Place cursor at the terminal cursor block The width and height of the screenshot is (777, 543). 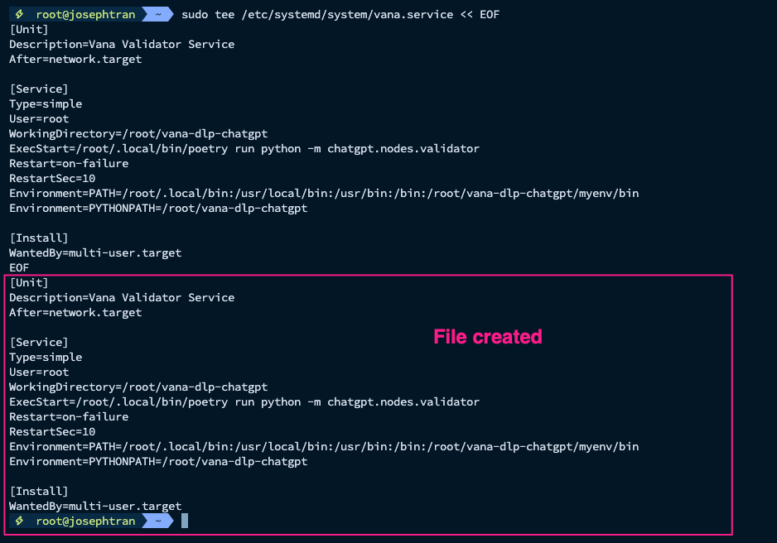[x=185, y=521]
